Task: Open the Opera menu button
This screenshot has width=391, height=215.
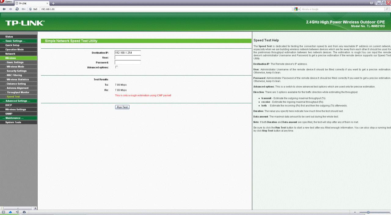Action: point(7,2)
